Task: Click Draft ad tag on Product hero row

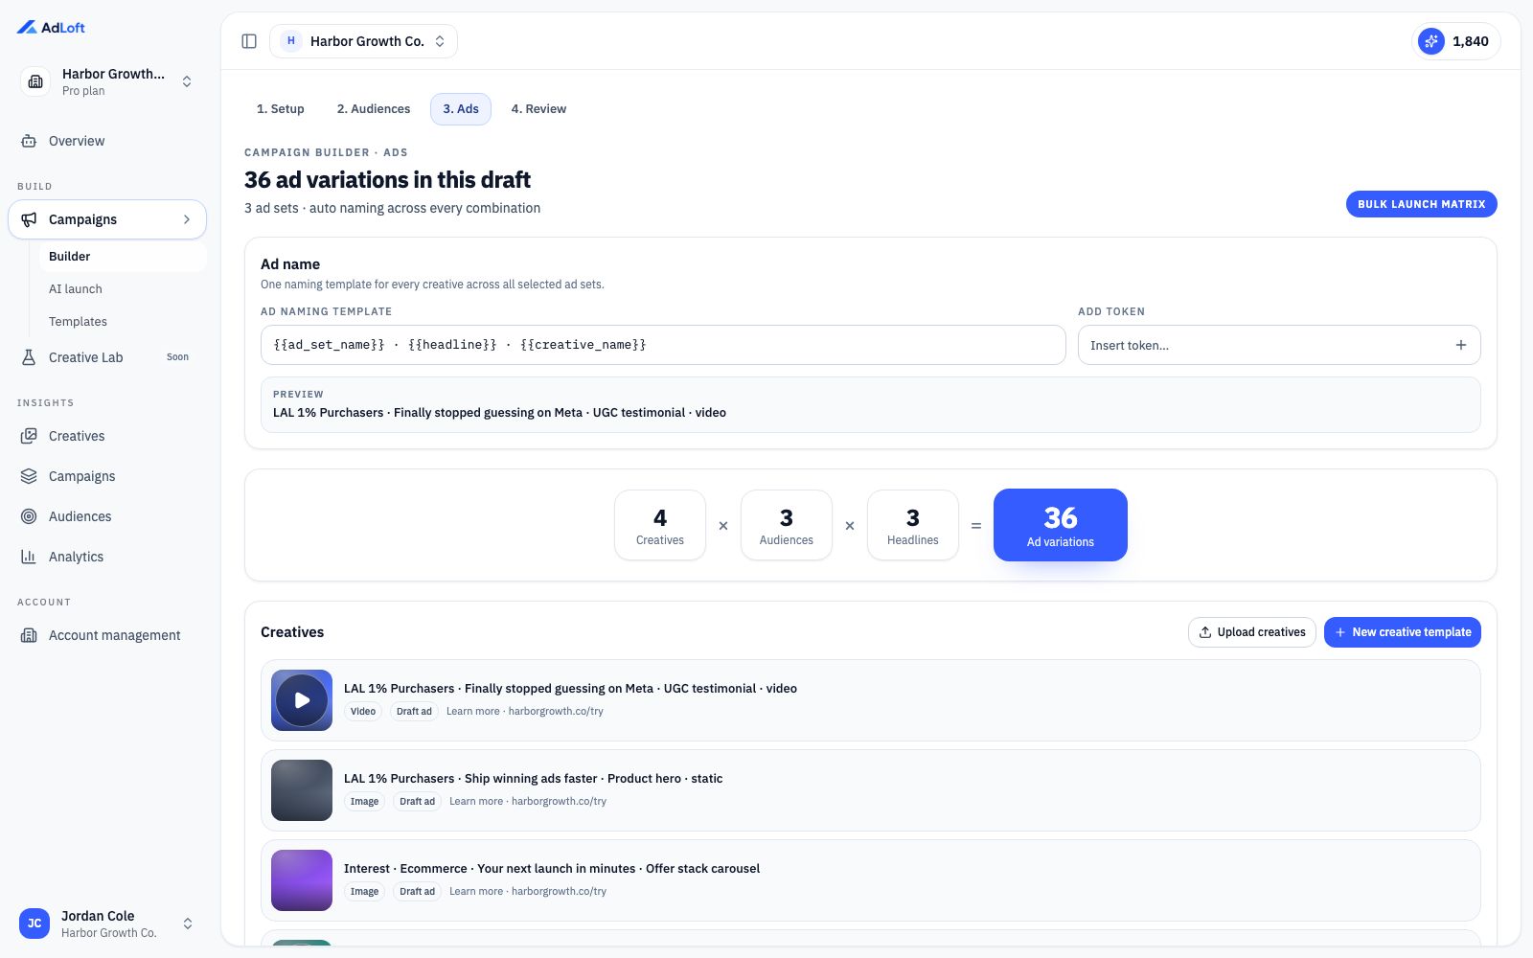Action: click(x=417, y=801)
